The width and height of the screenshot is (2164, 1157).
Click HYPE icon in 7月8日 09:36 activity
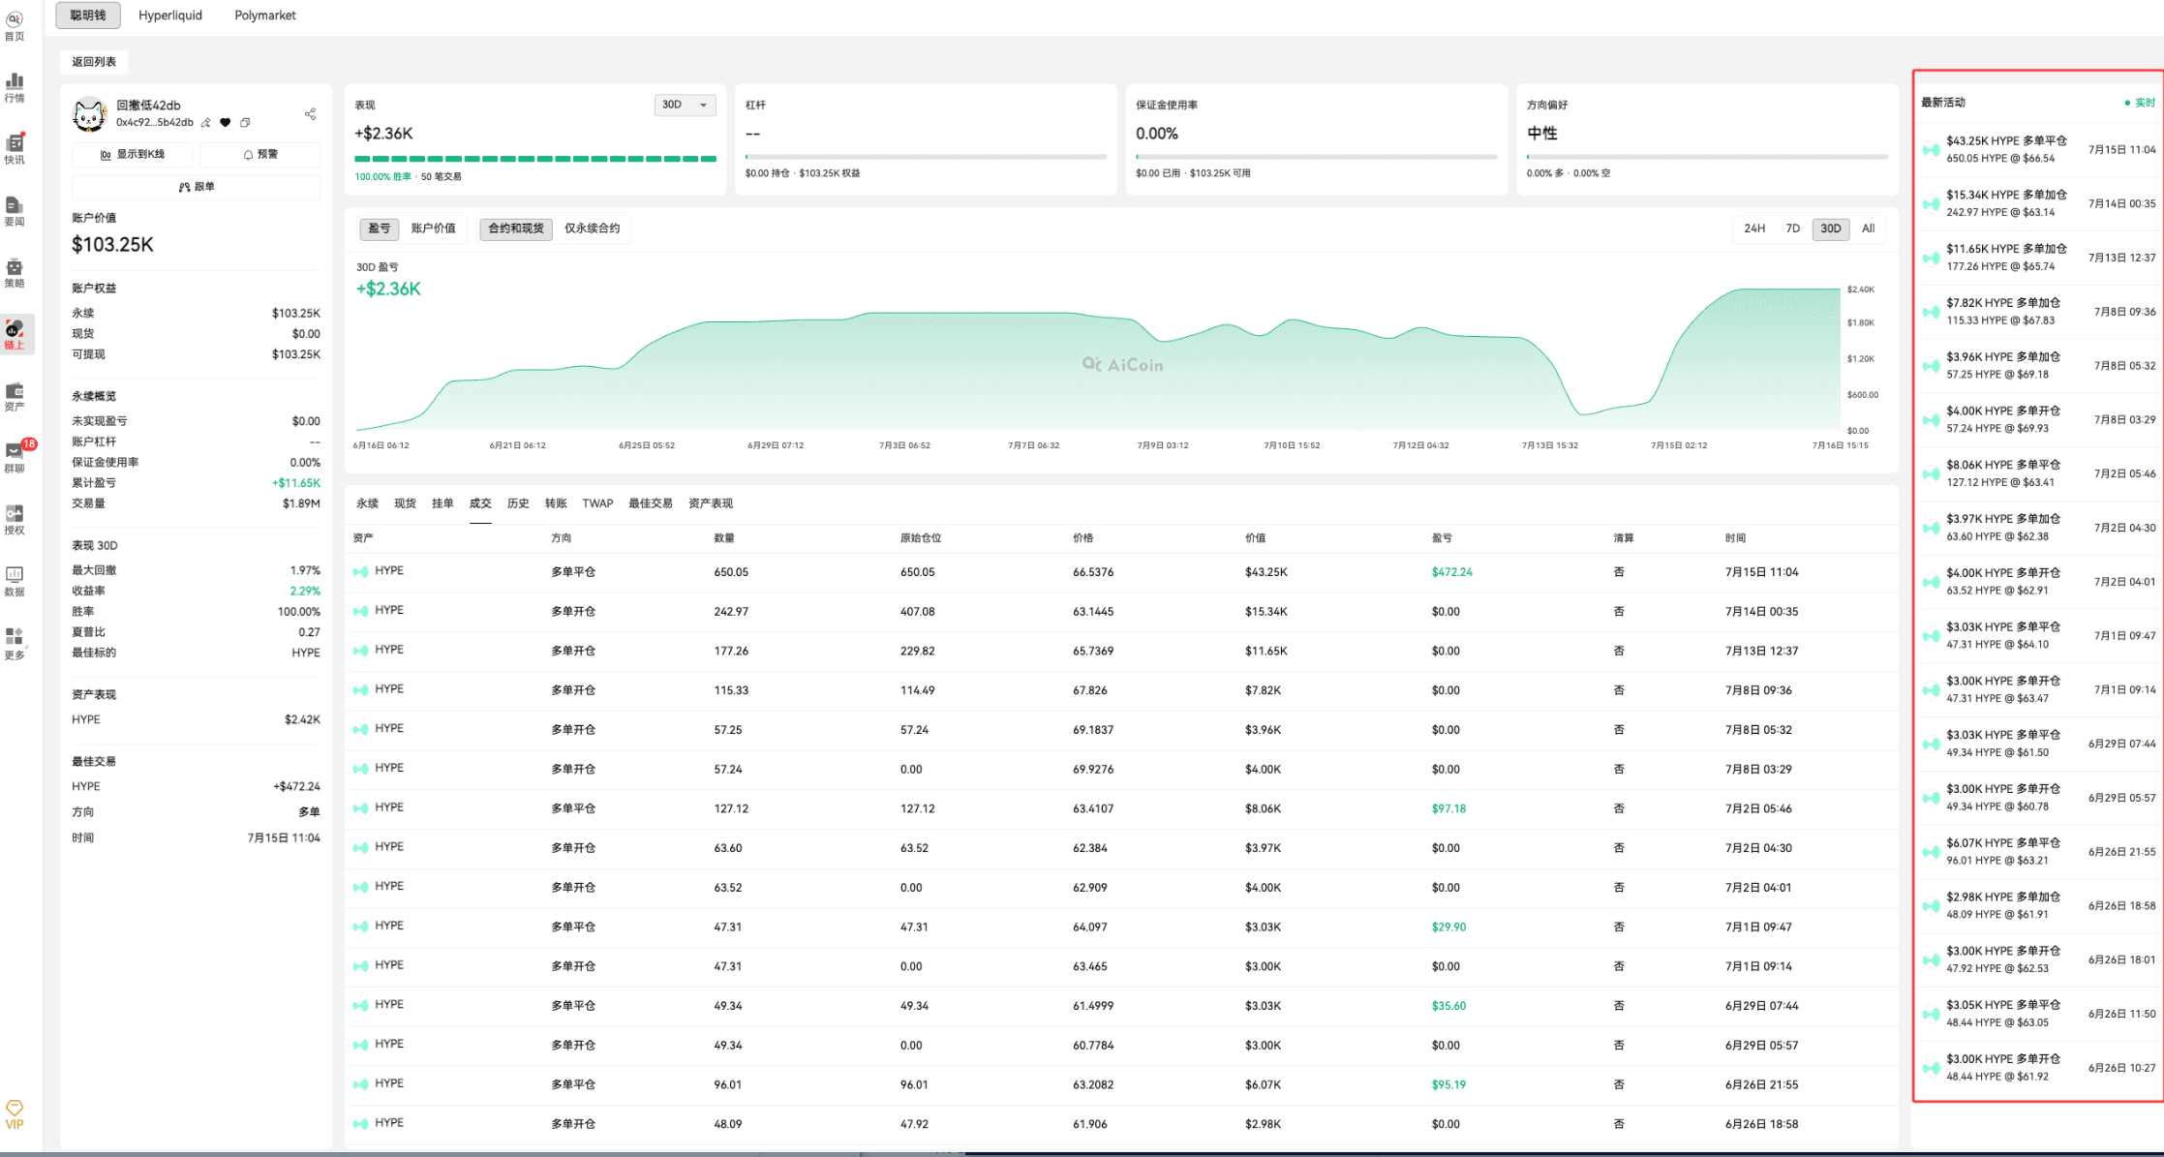pyautogui.click(x=1931, y=312)
